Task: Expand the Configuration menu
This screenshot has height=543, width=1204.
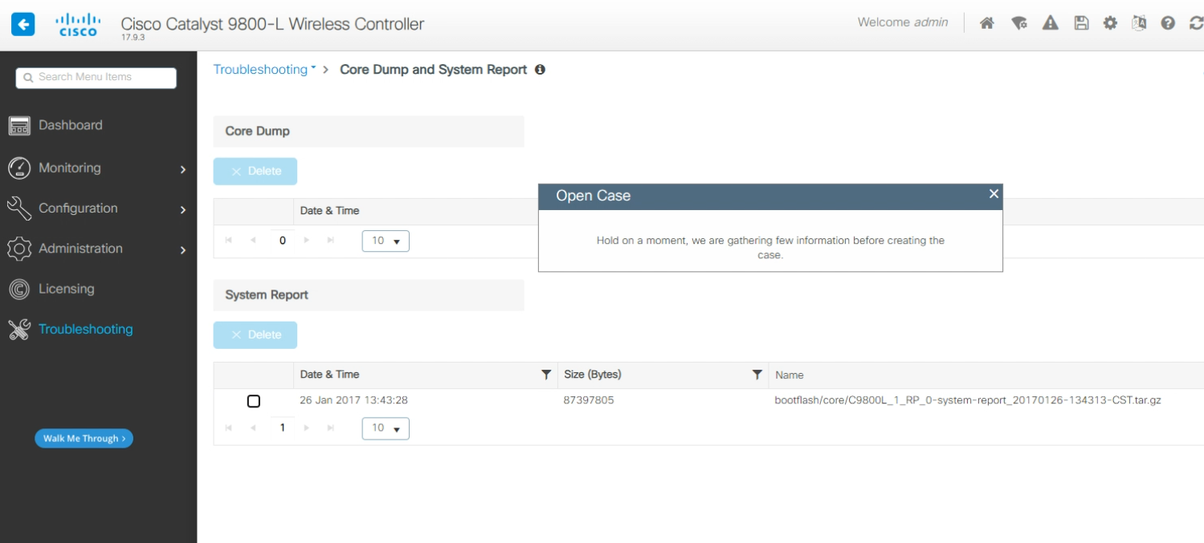Action: 98,209
